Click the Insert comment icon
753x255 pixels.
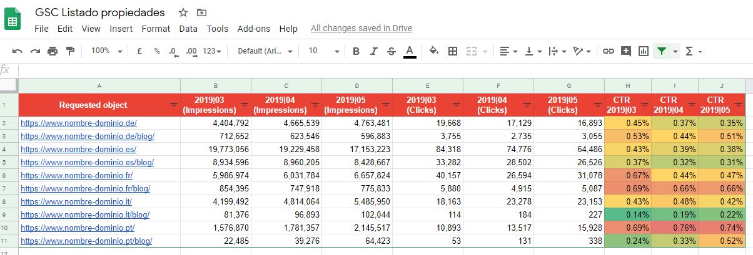click(625, 51)
